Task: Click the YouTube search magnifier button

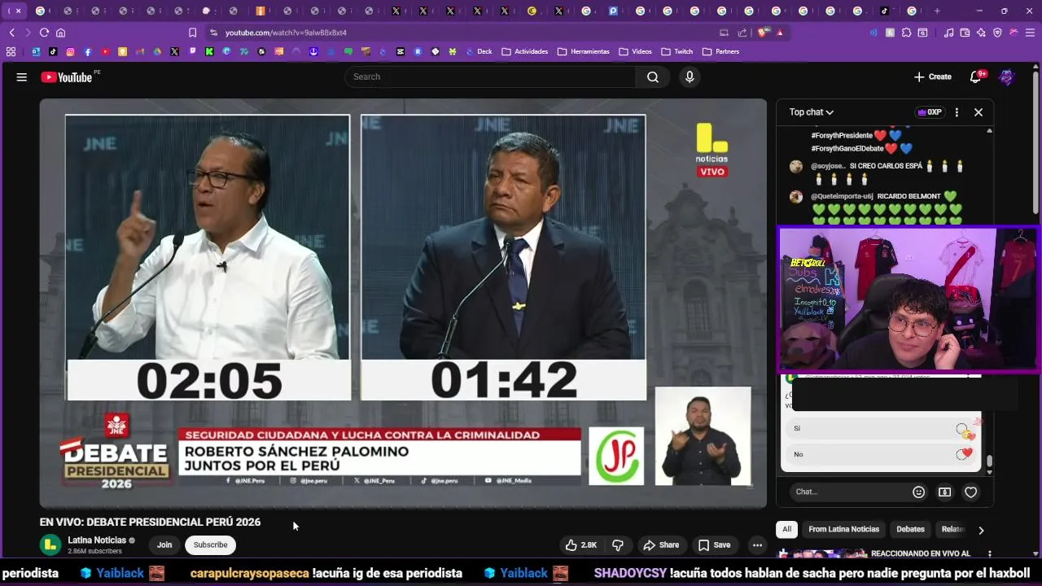Action: (653, 77)
